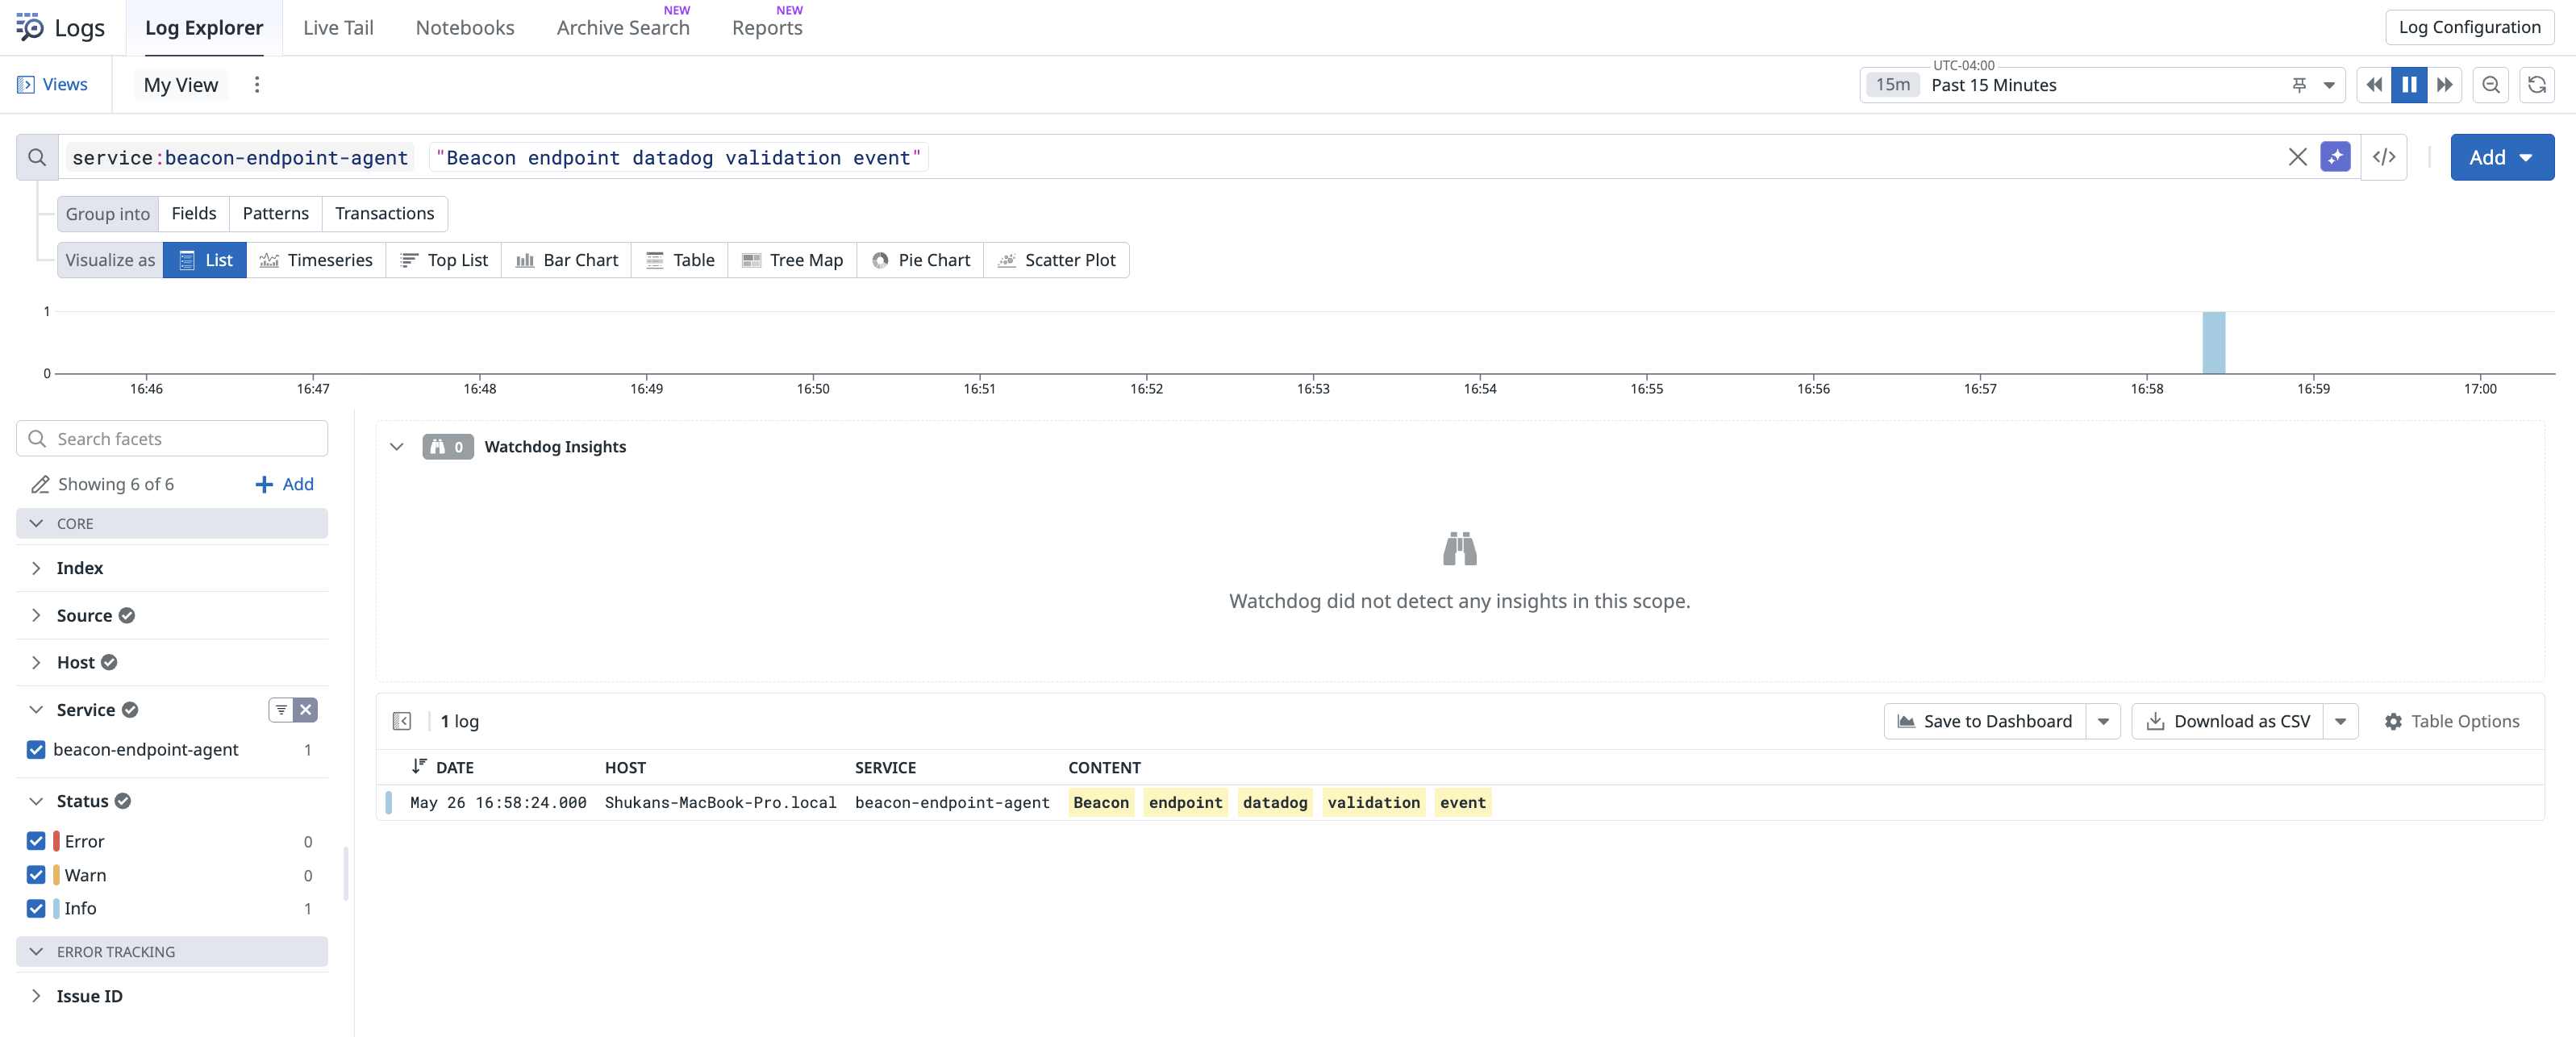Click the Search facets field
Viewport: 2576px width, 1037px height.
pos(172,438)
